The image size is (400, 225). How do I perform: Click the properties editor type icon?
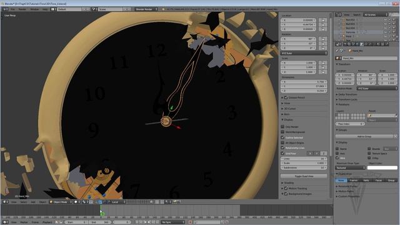coord(338,44)
